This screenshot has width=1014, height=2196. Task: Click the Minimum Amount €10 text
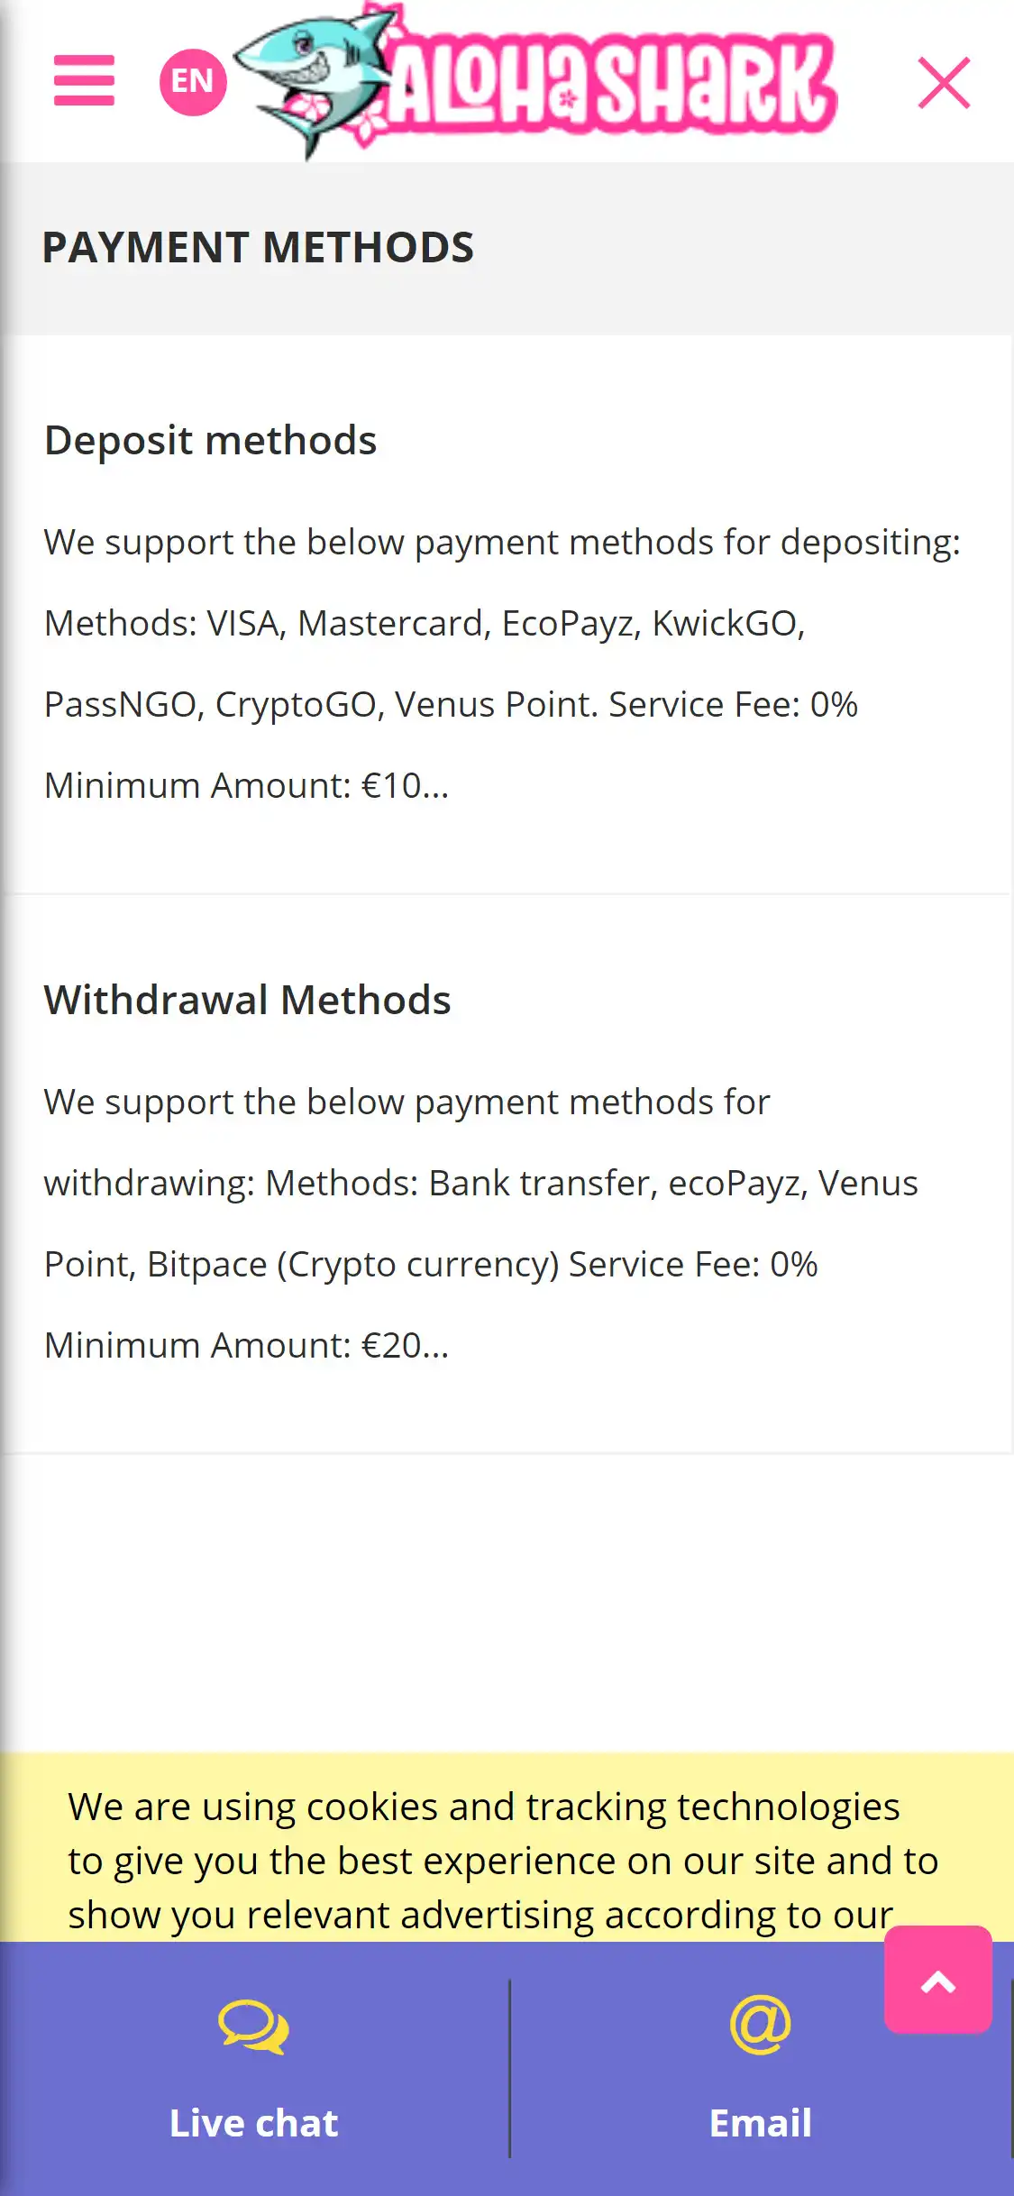click(246, 786)
